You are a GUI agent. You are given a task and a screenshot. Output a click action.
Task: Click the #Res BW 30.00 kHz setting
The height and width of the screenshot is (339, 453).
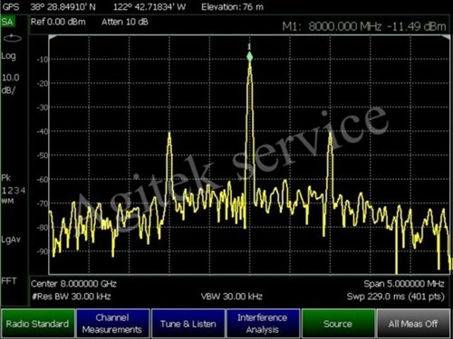tap(72, 297)
